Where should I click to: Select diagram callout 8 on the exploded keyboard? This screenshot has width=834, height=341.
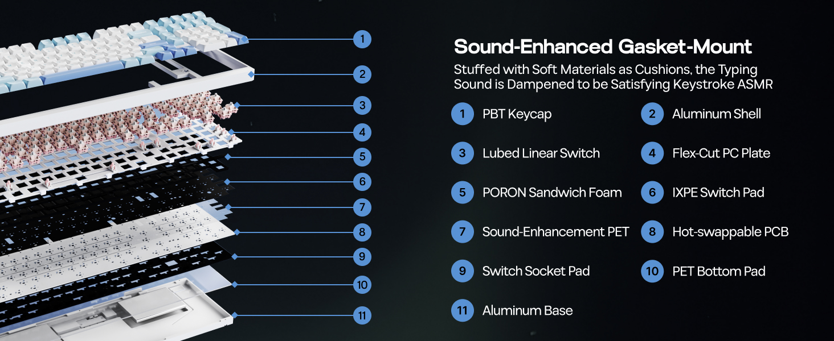tap(362, 232)
